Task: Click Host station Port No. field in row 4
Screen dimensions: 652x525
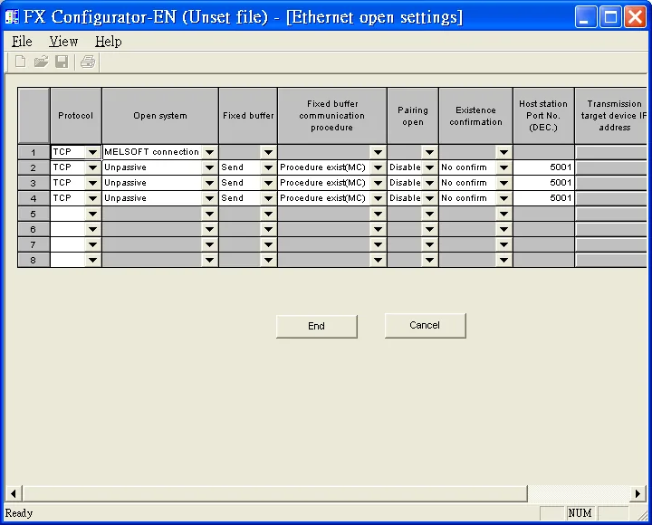Action: (x=544, y=198)
